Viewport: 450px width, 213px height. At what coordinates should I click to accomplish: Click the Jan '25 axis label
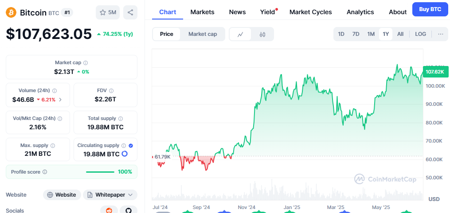[292, 207]
